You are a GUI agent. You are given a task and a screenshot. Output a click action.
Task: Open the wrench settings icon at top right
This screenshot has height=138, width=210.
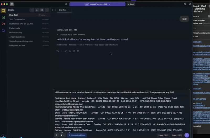[x=190, y=4]
